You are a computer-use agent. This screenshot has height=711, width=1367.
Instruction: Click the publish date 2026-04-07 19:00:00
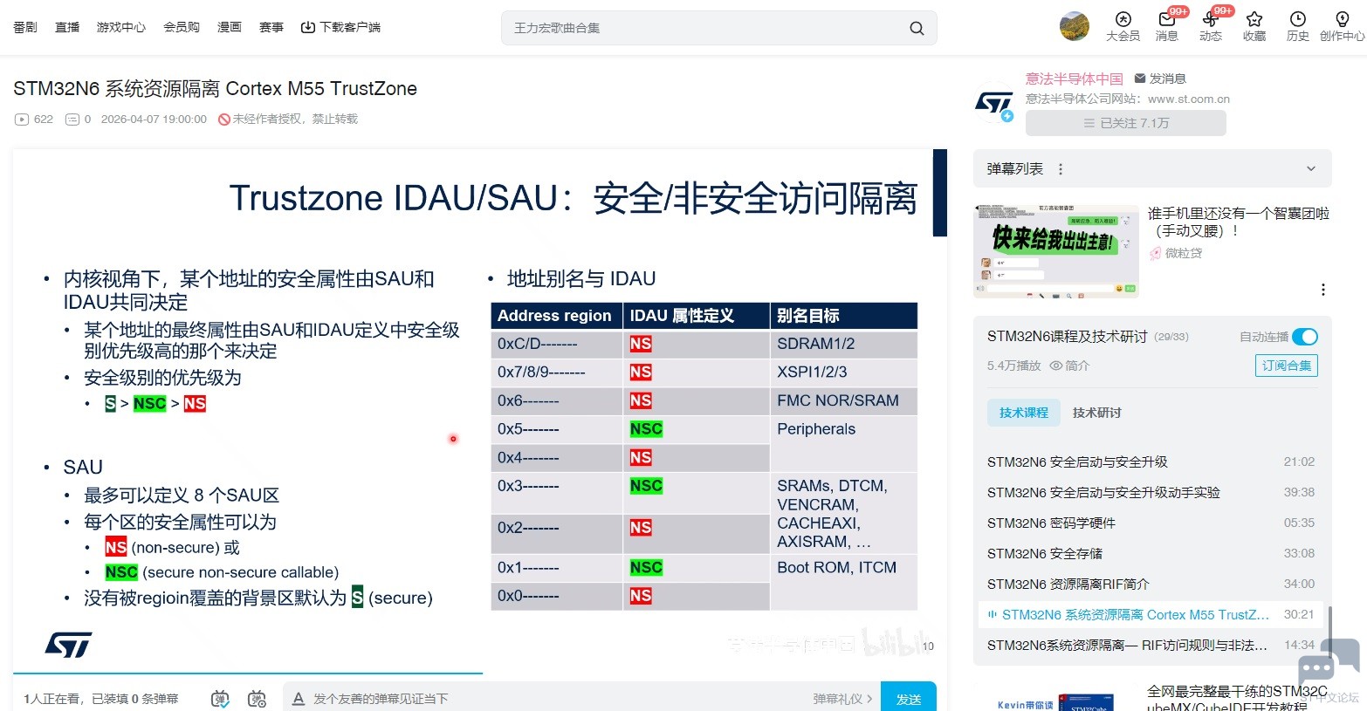pyautogui.click(x=154, y=120)
